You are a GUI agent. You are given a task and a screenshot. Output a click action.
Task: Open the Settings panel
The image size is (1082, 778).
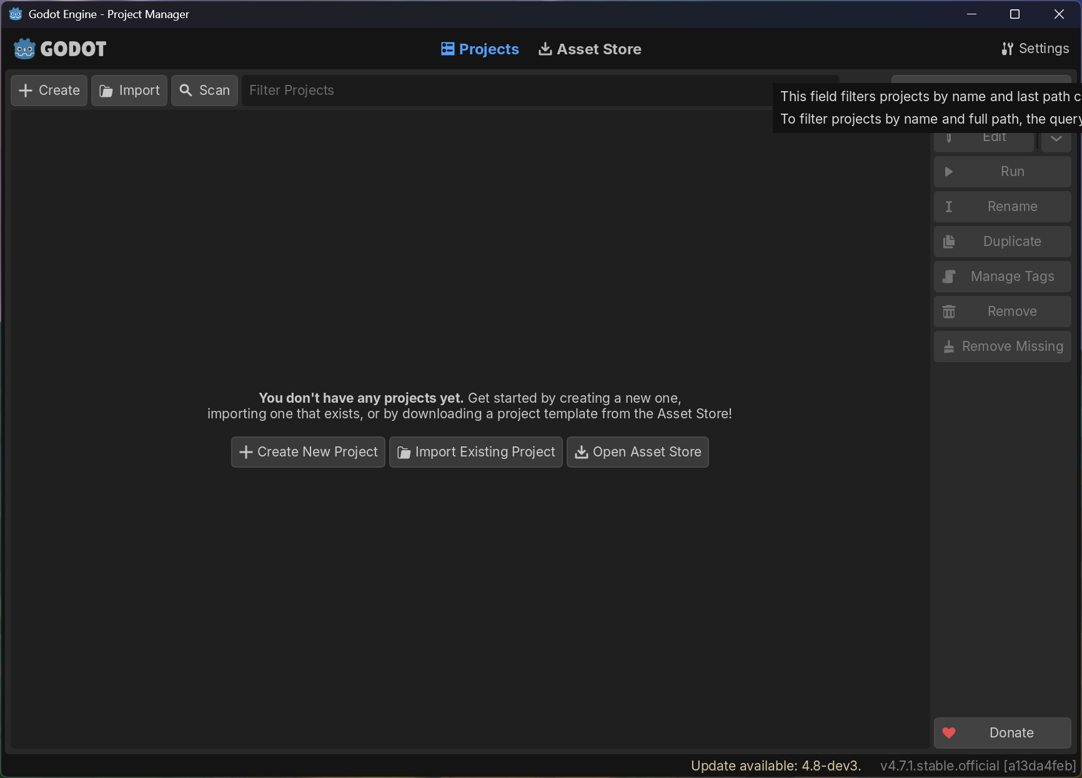pos(1035,49)
